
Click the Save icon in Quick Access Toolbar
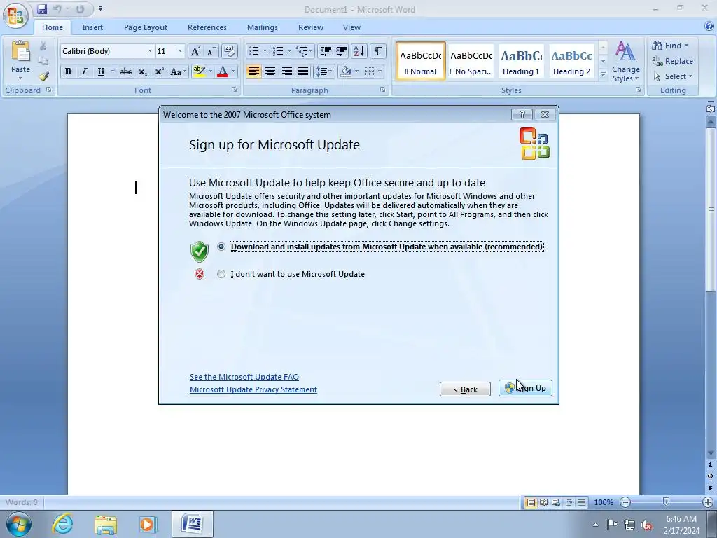point(42,8)
